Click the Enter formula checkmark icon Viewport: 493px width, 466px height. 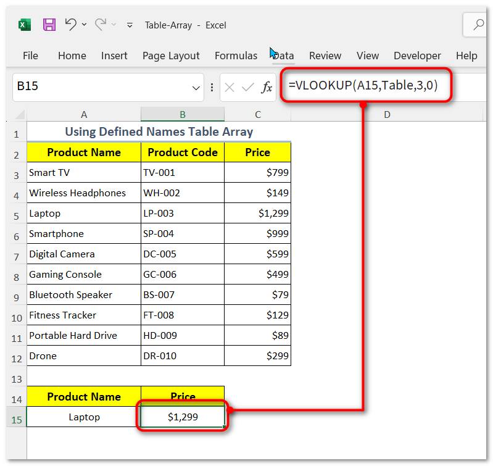coord(248,87)
